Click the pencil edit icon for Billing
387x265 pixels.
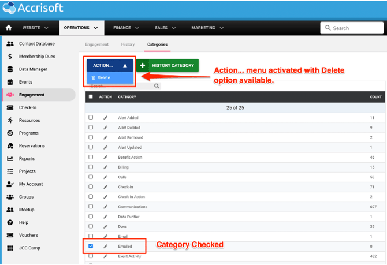[x=106, y=166]
